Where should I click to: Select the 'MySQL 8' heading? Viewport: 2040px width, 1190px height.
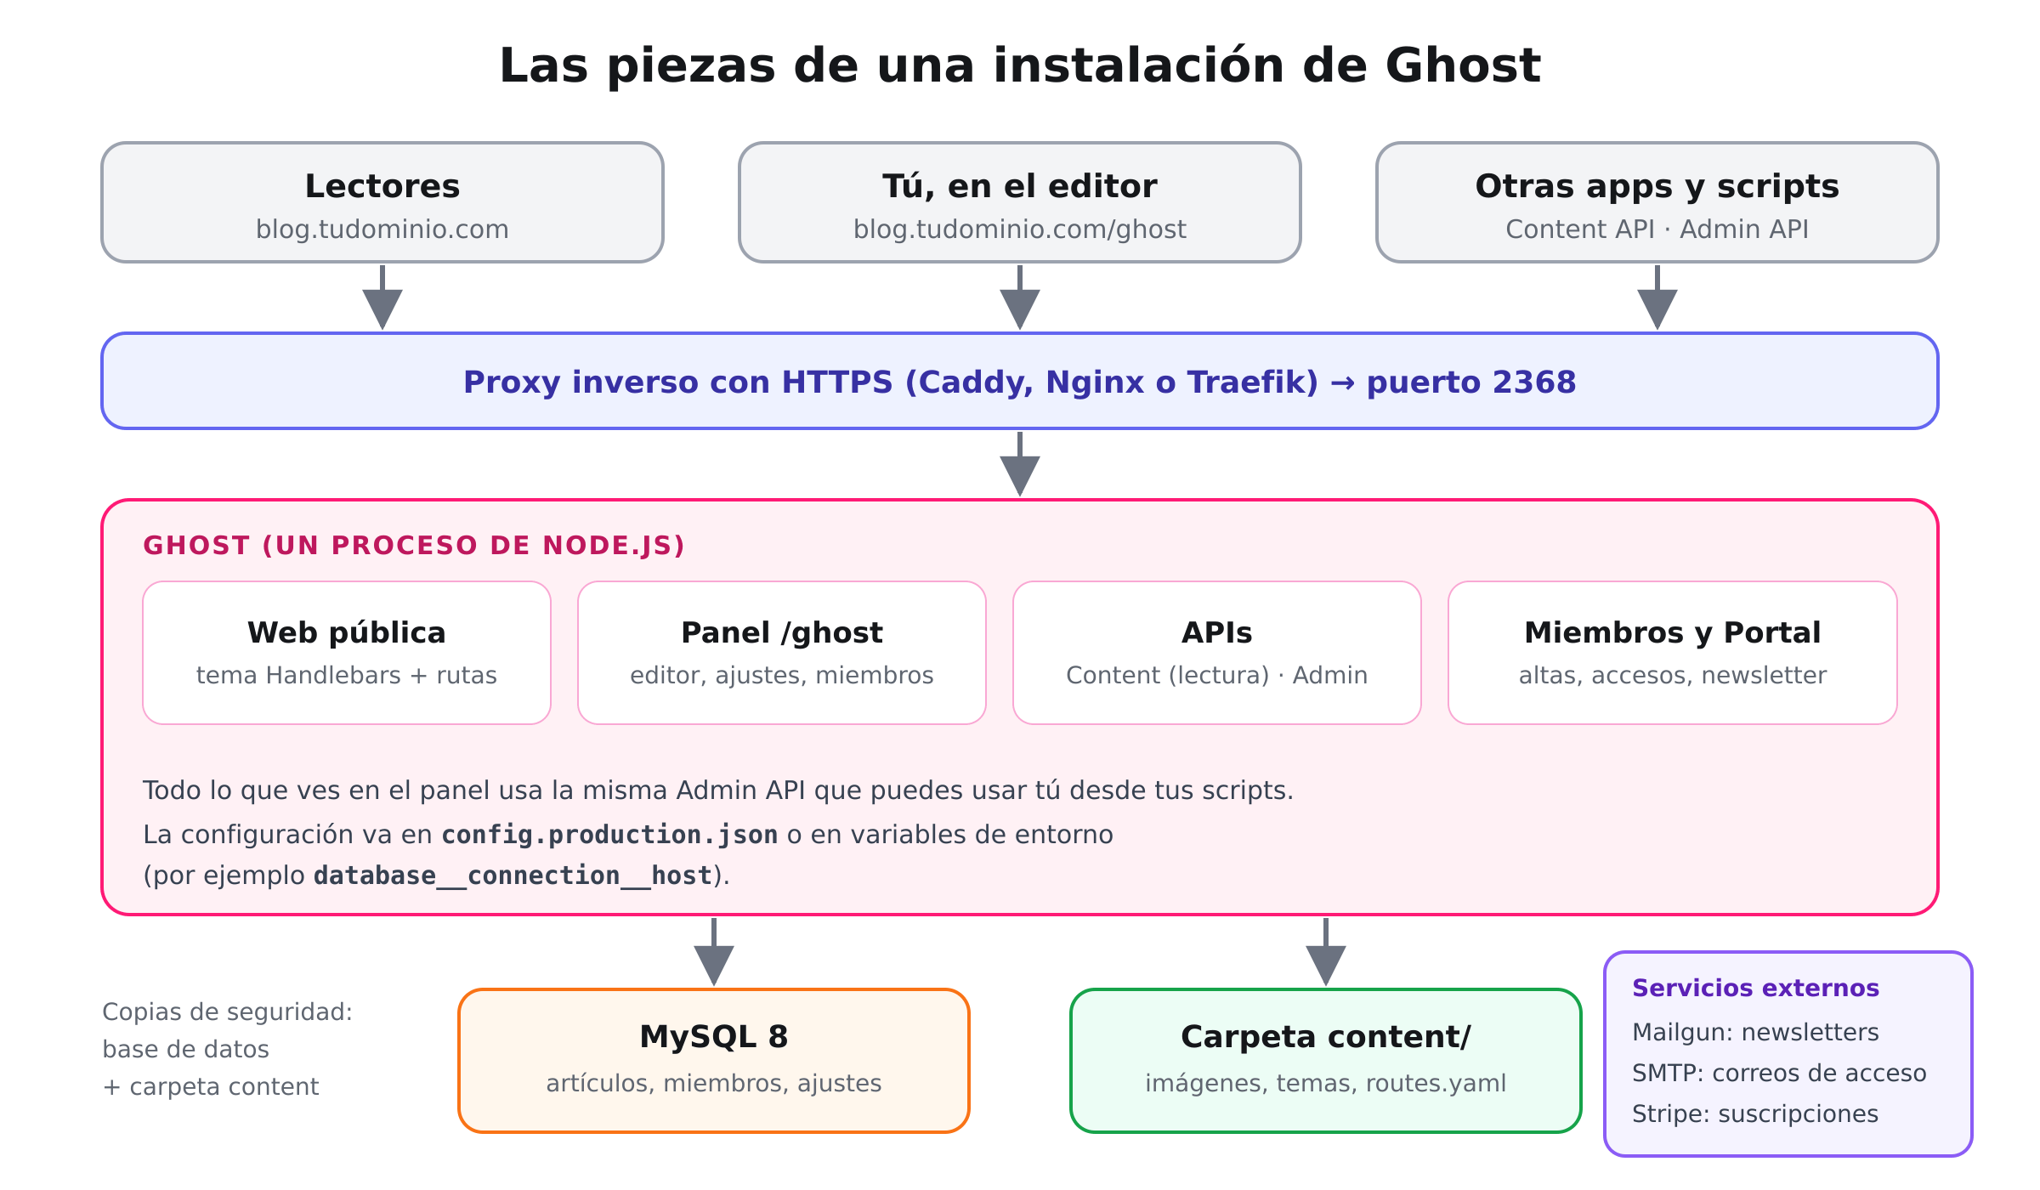(x=714, y=1037)
